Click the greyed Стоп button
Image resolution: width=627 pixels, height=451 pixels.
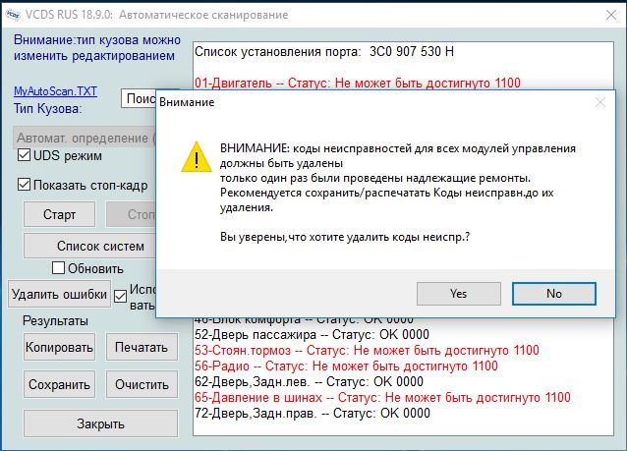tap(131, 214)
